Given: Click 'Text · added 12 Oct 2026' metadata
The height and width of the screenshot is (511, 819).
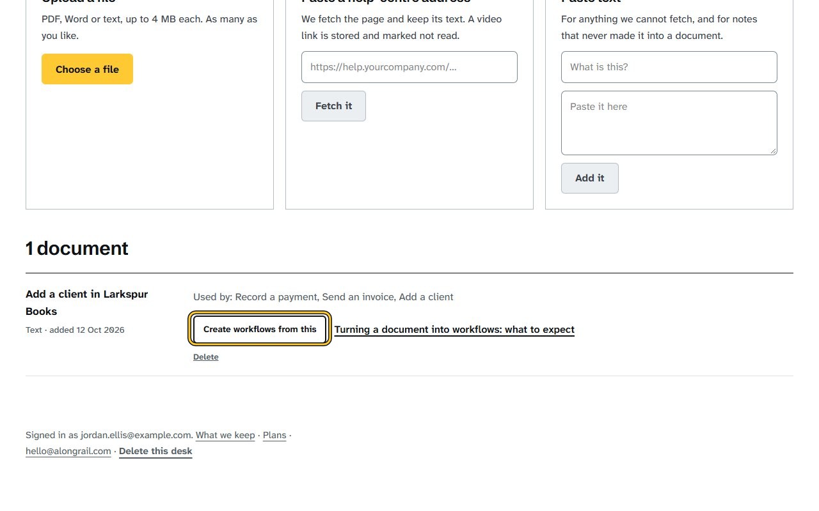Looking at the screenshot, I should (x=75, y=330).
